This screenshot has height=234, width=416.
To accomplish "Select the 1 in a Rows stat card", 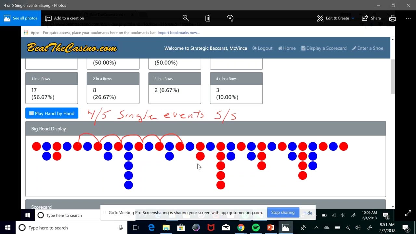I will tap(52, 88).
